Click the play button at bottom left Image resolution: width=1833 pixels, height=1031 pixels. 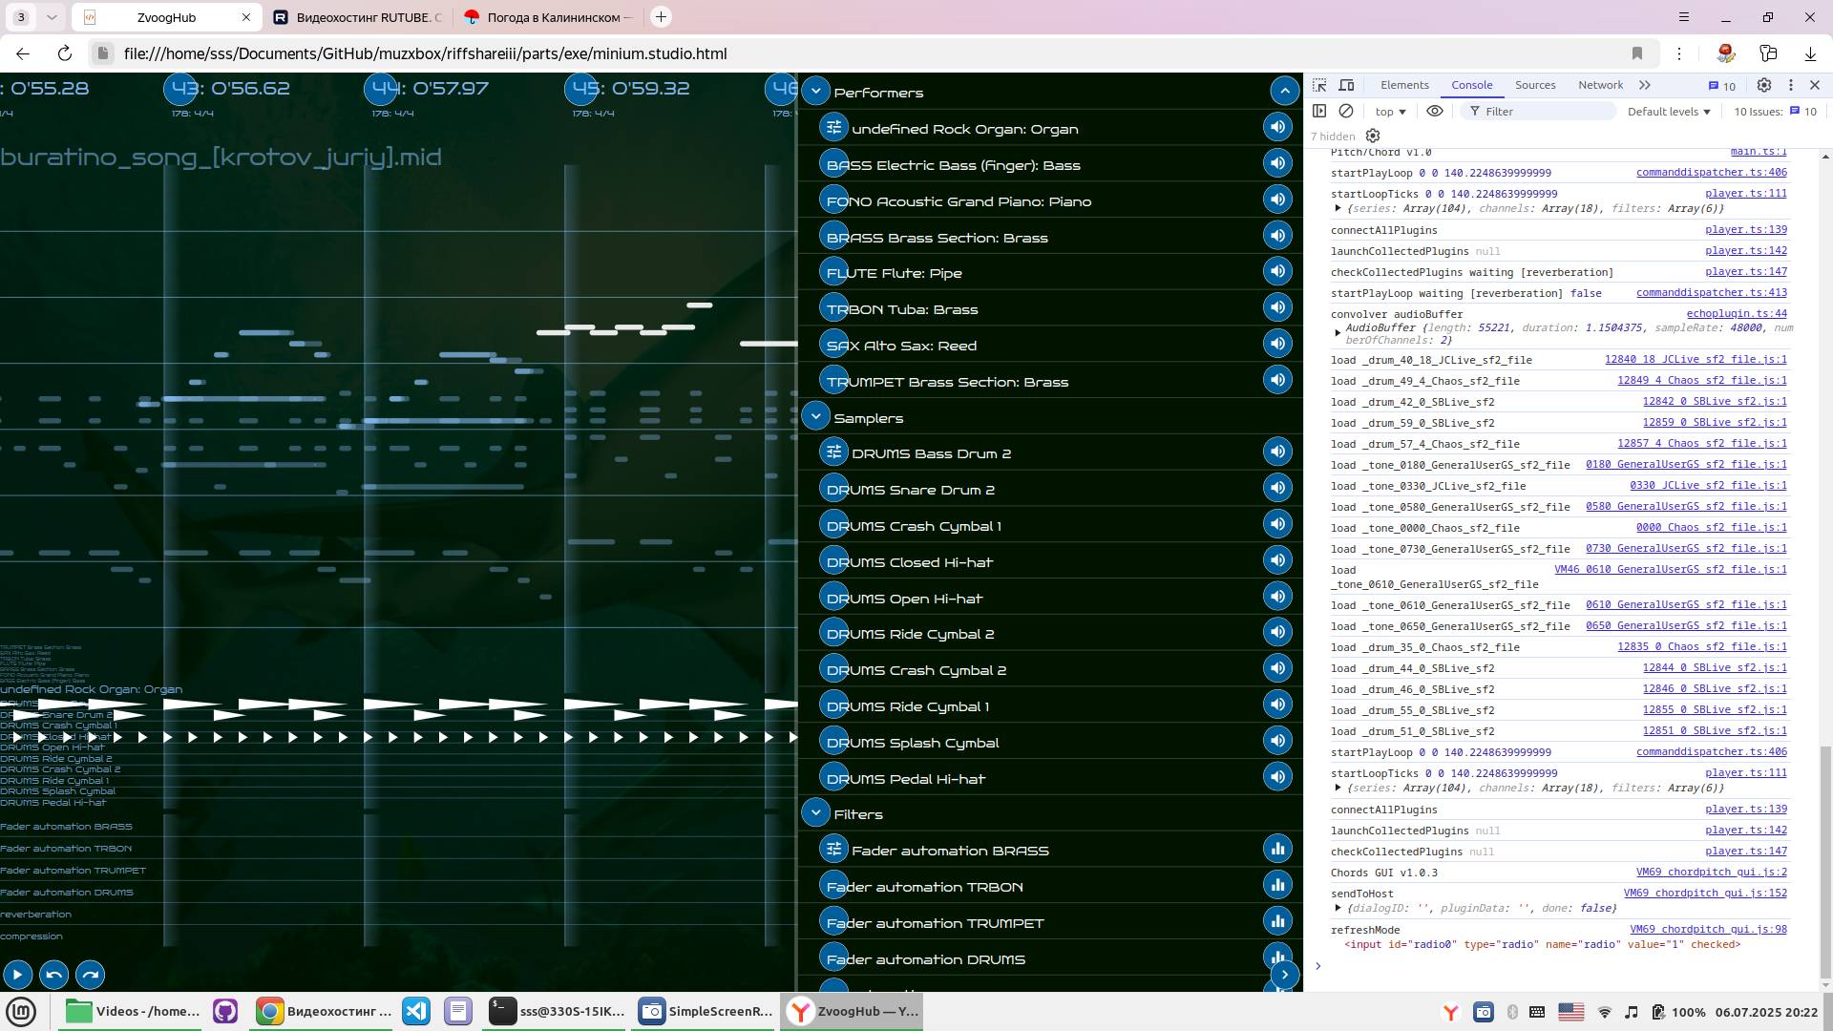(17, 975)
